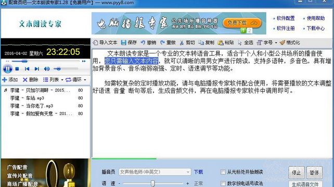Click the 广告配音 promotional image

(x=45, y=173)
